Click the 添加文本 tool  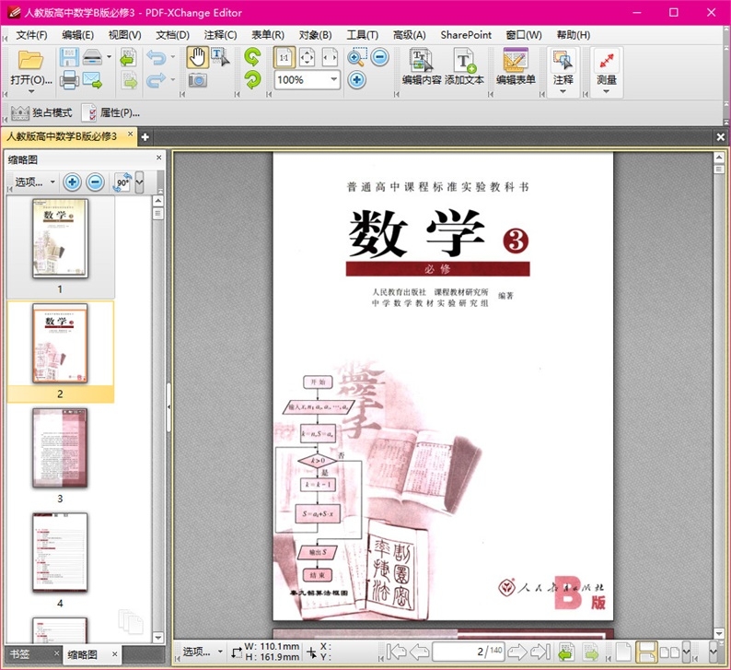464,66
